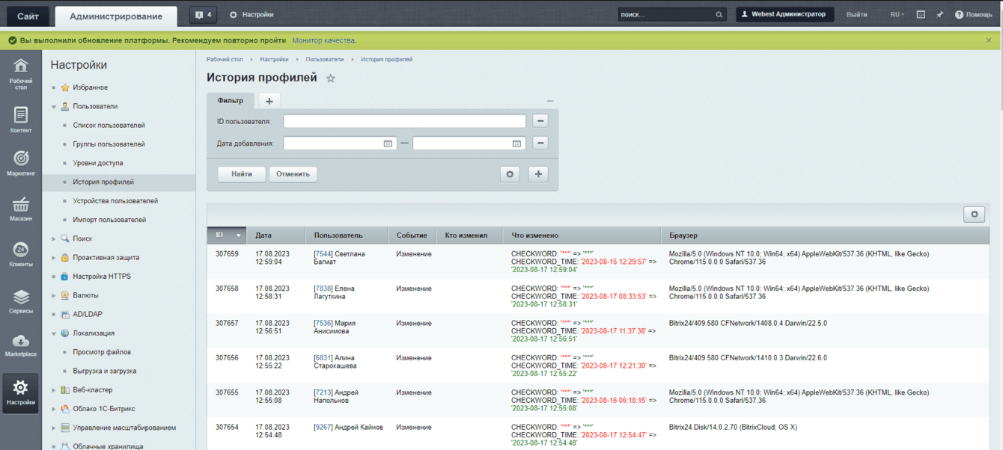Open table settings gear above the grid
This screenshot has height=450, width=1003.
coord(974,215)
